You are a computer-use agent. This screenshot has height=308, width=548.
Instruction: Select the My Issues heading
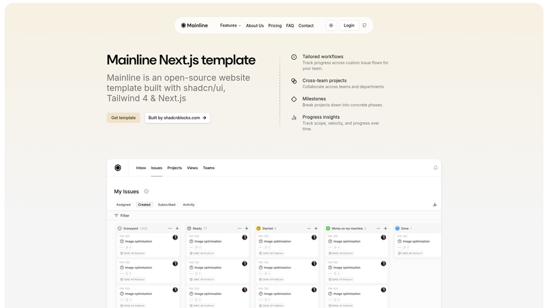click(127, 192)
